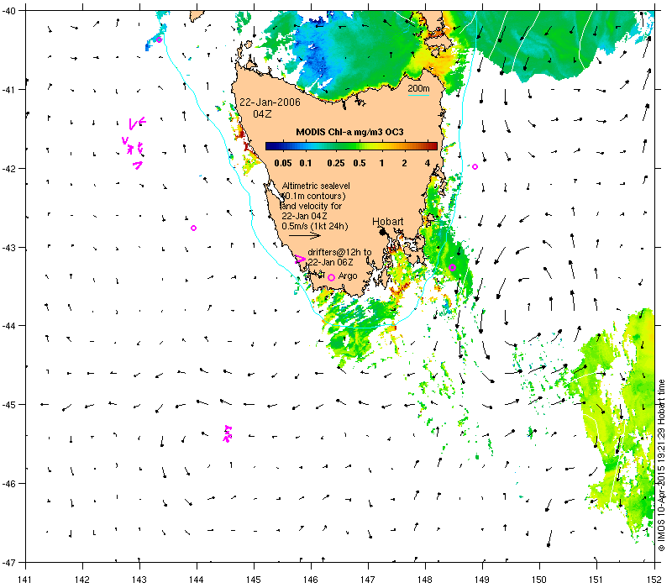This screenshot has height=588, width=672.
Task: Click the longitude axis label '146'
Action: coord(311,580)
